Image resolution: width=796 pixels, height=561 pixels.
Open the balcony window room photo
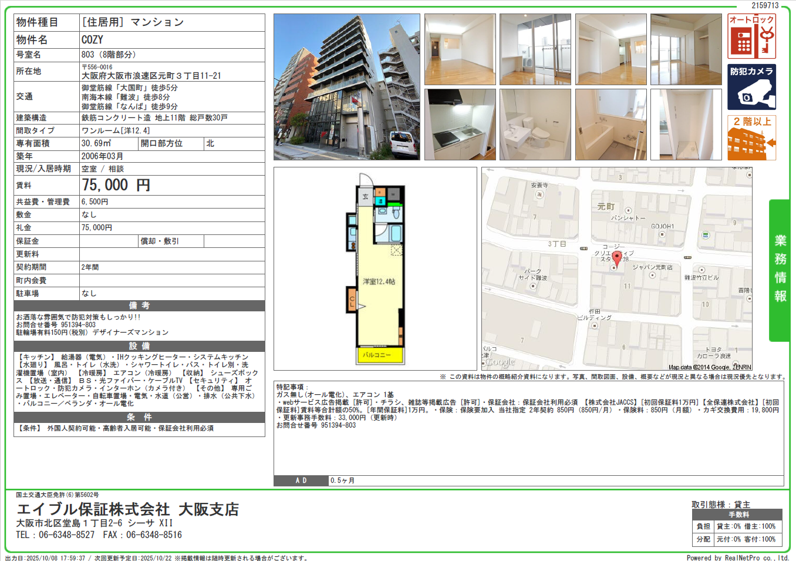[535, 49]
